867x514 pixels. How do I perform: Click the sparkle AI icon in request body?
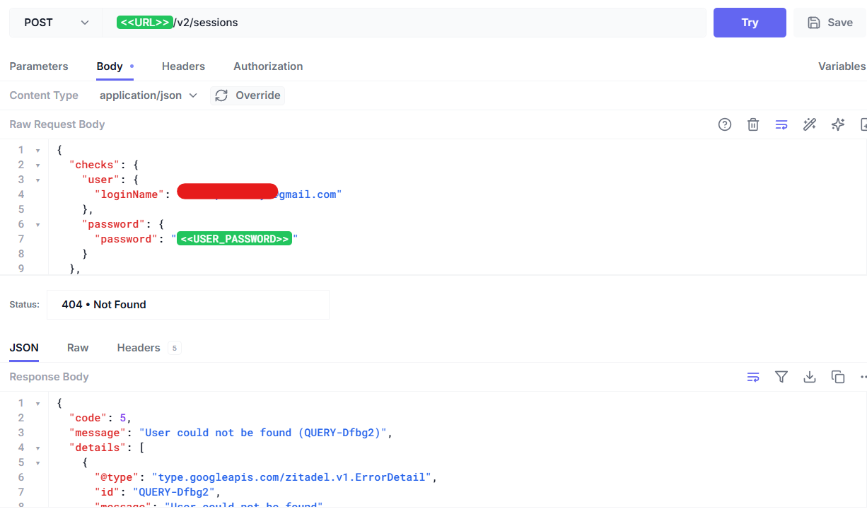(x=838, y=124)
